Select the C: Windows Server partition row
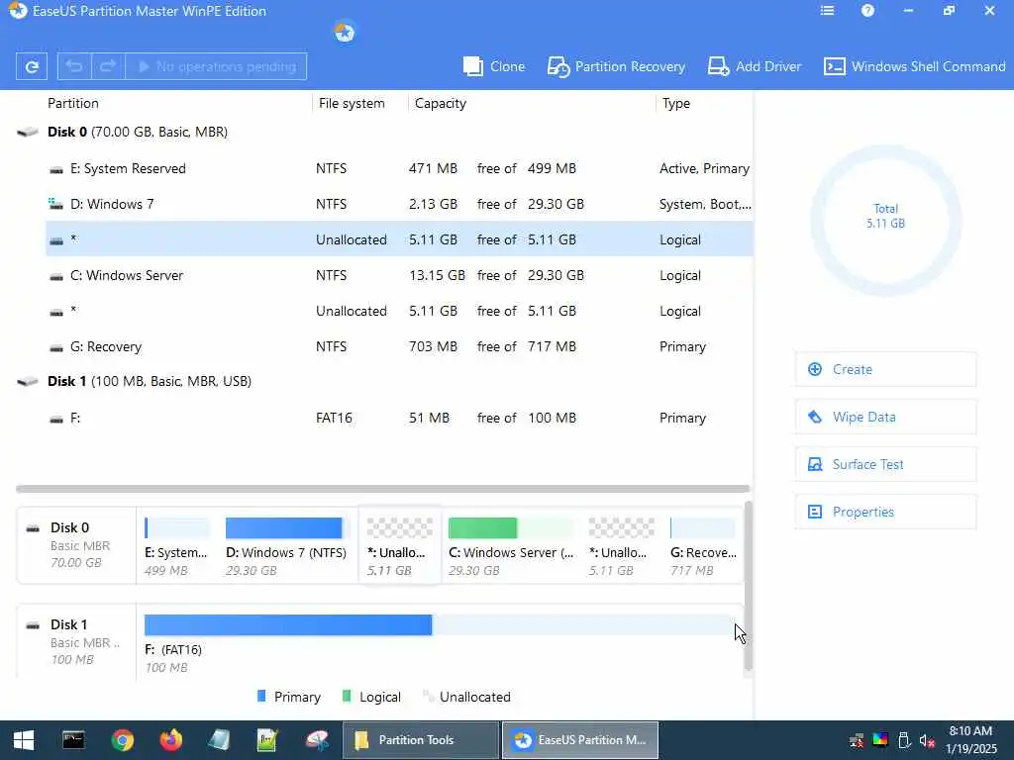This screenshot has width=1014, height=760. tap(399, 275)
